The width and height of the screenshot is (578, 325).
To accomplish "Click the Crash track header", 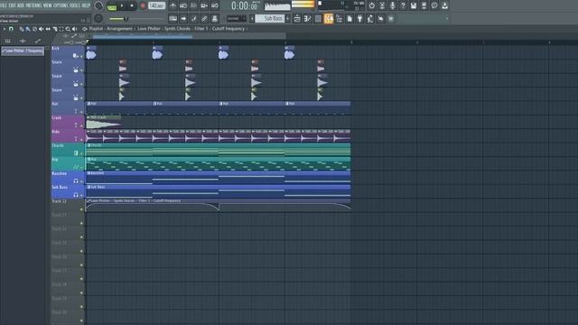I will coord(68,122).
